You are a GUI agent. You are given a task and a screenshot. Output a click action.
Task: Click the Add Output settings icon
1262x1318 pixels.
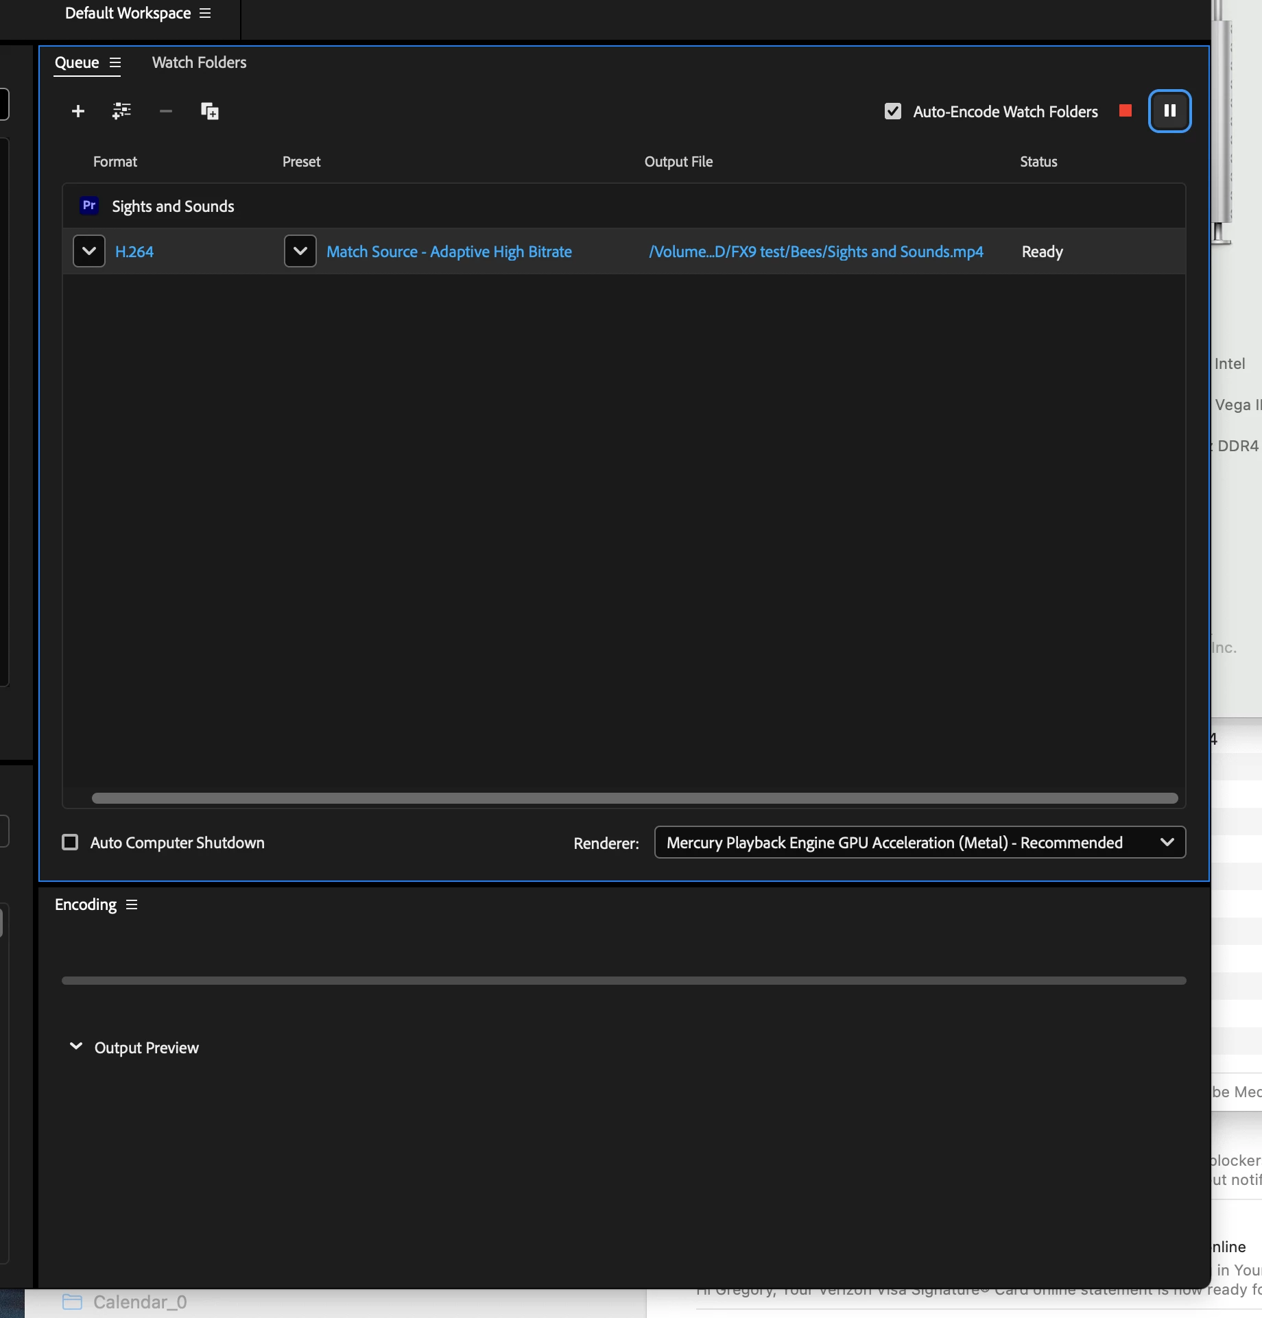[121, 111]
